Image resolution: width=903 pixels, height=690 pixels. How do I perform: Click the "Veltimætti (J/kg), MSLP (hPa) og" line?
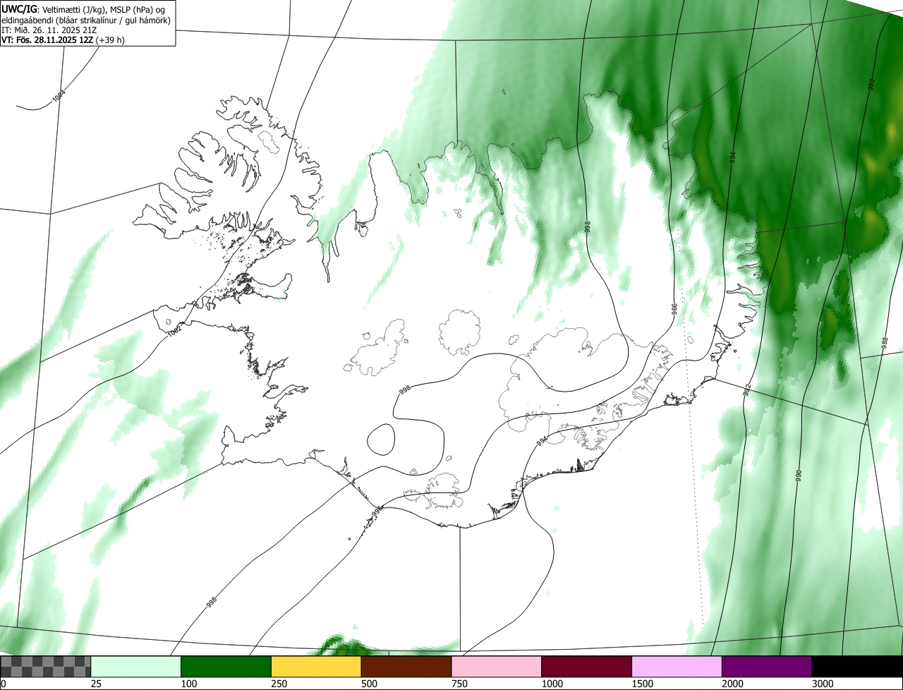point(104,8)
